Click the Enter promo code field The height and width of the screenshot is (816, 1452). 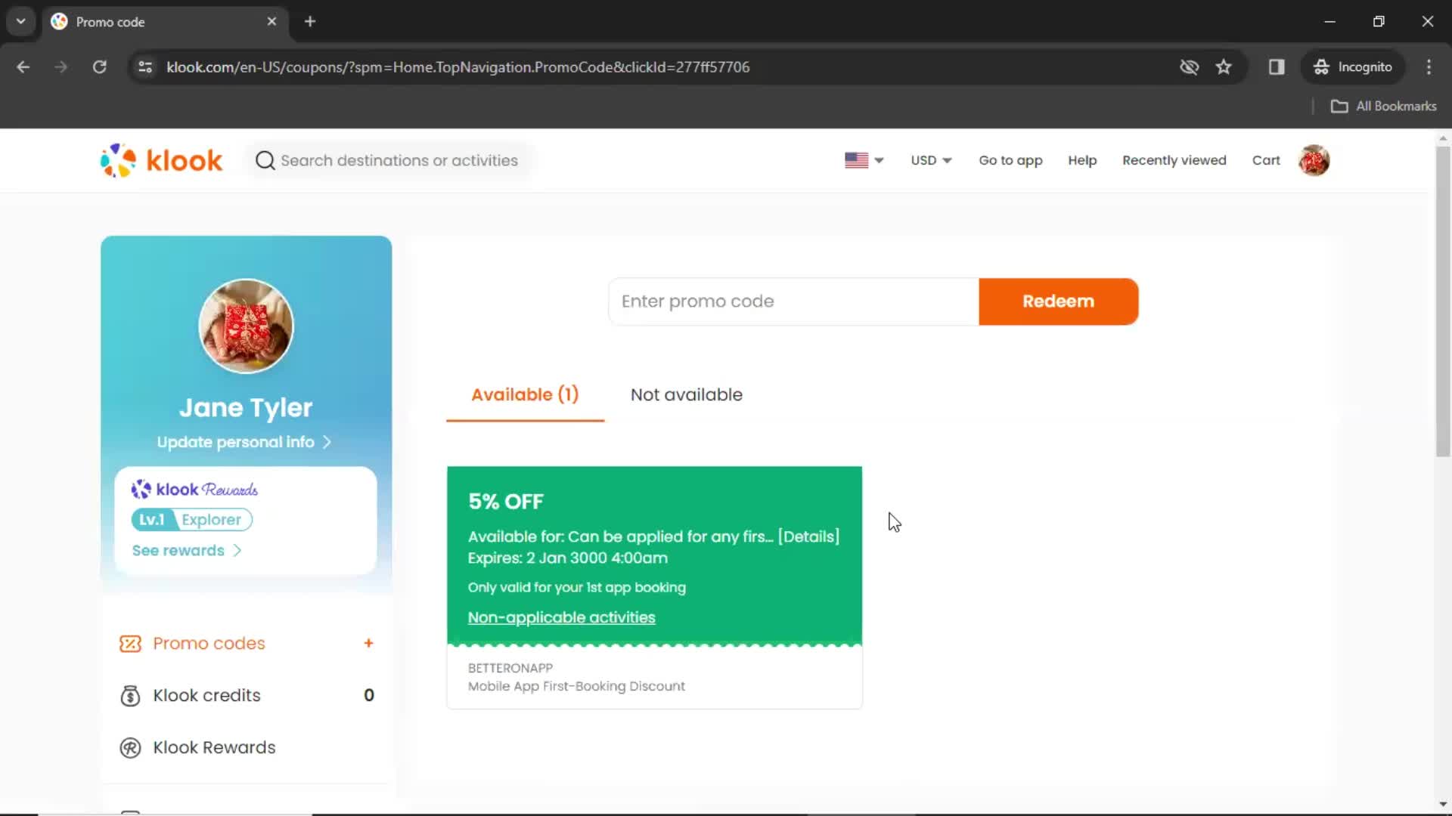point(793,301)
